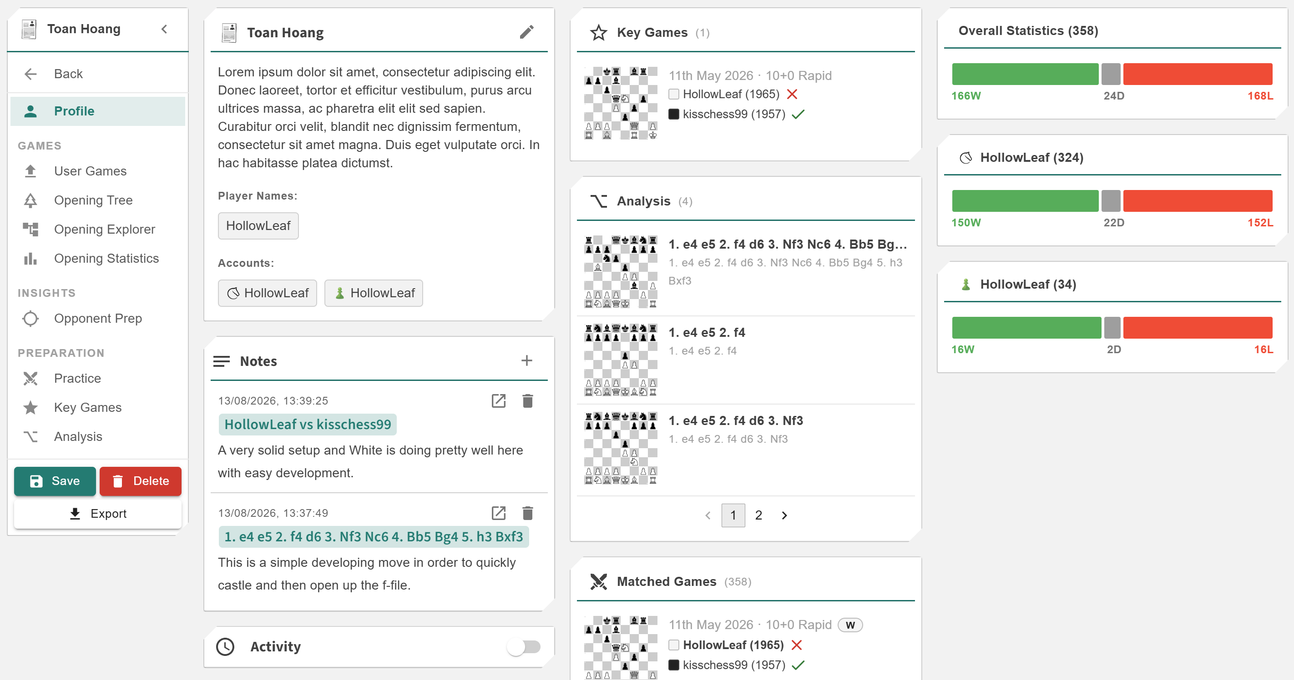Toggle the Activity switch
1294x680 pixels.
[523, 646]
